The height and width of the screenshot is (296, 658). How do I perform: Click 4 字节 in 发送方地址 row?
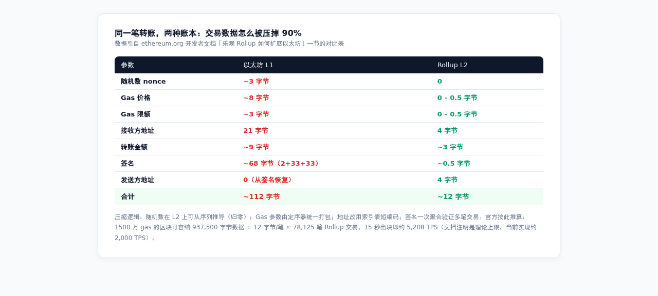pyautogui.click(x=447, y=180)
